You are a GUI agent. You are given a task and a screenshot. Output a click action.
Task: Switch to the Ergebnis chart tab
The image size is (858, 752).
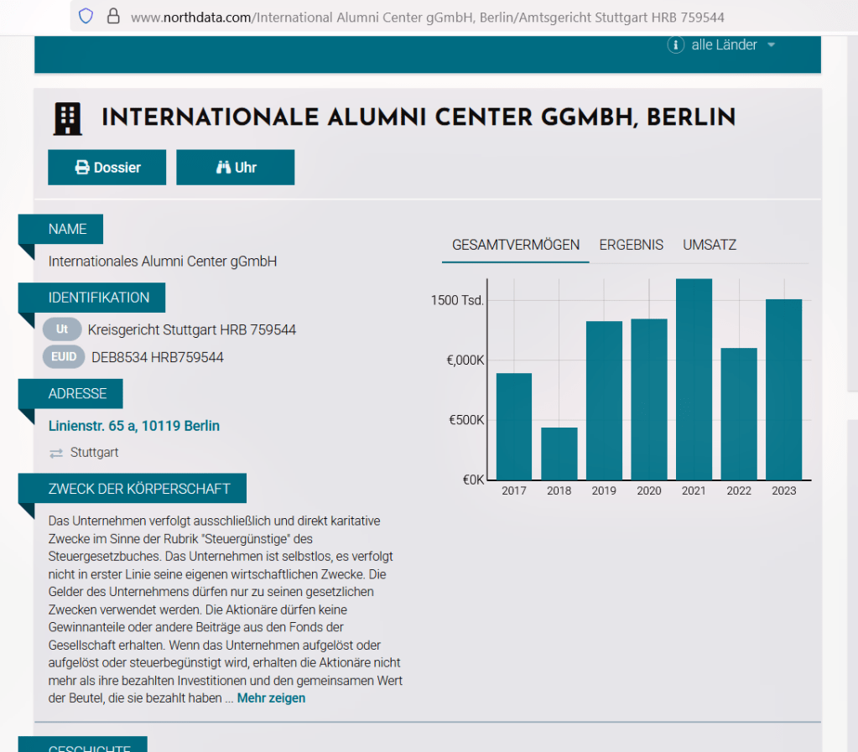[x=631, y=245]
